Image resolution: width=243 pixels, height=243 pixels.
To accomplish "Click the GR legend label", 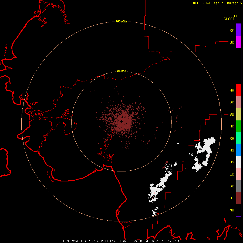I will point(232,102).
